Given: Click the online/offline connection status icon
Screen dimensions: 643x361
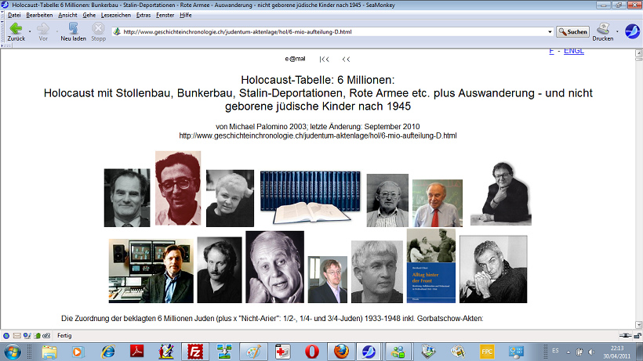Looking at the screenshot, I should pyautogui.click(x=626, y=336).
